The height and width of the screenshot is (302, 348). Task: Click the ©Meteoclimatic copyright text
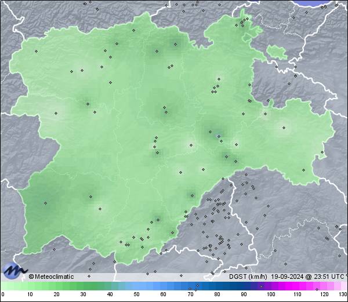coord(52,276)
